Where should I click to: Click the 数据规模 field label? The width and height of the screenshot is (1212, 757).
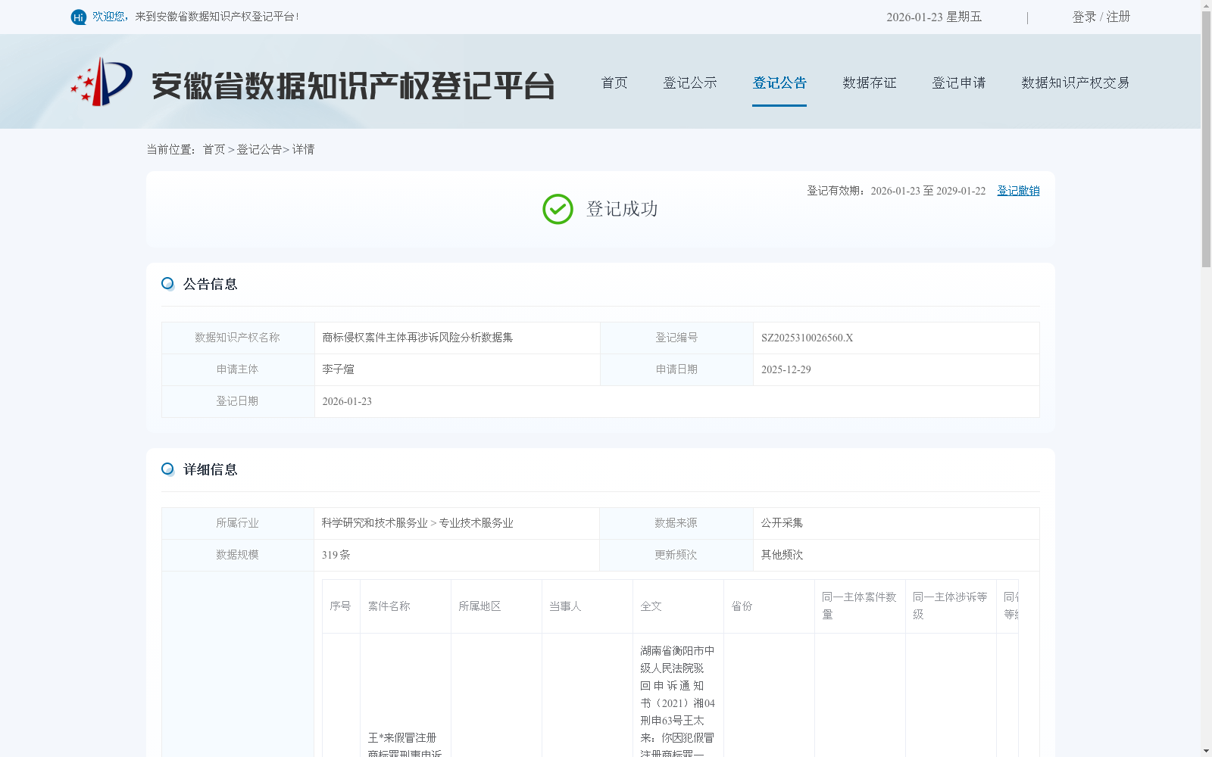237,555
